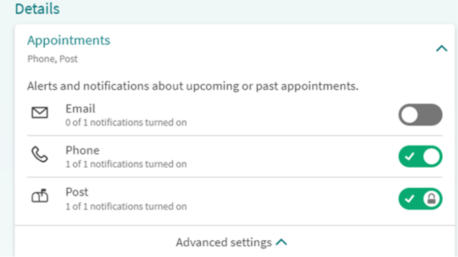Click the checkmark inside the Phone toggle
458x257 pixels.
(x=410, y=157)
